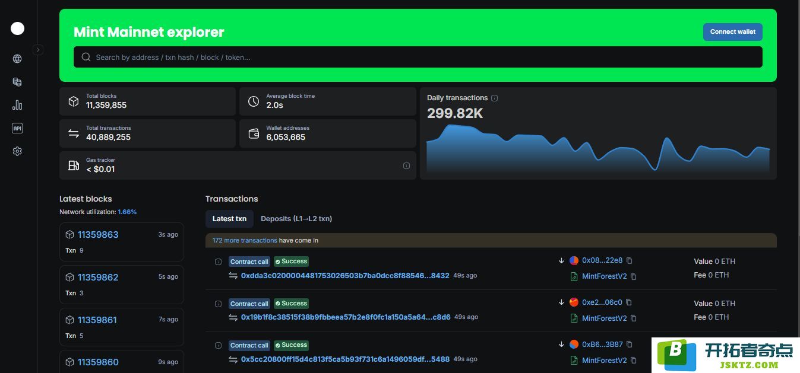This screenshot has width=800, height=373.
Task: Open the Tokens coins sidebar icon
Action: click(17, 82)
